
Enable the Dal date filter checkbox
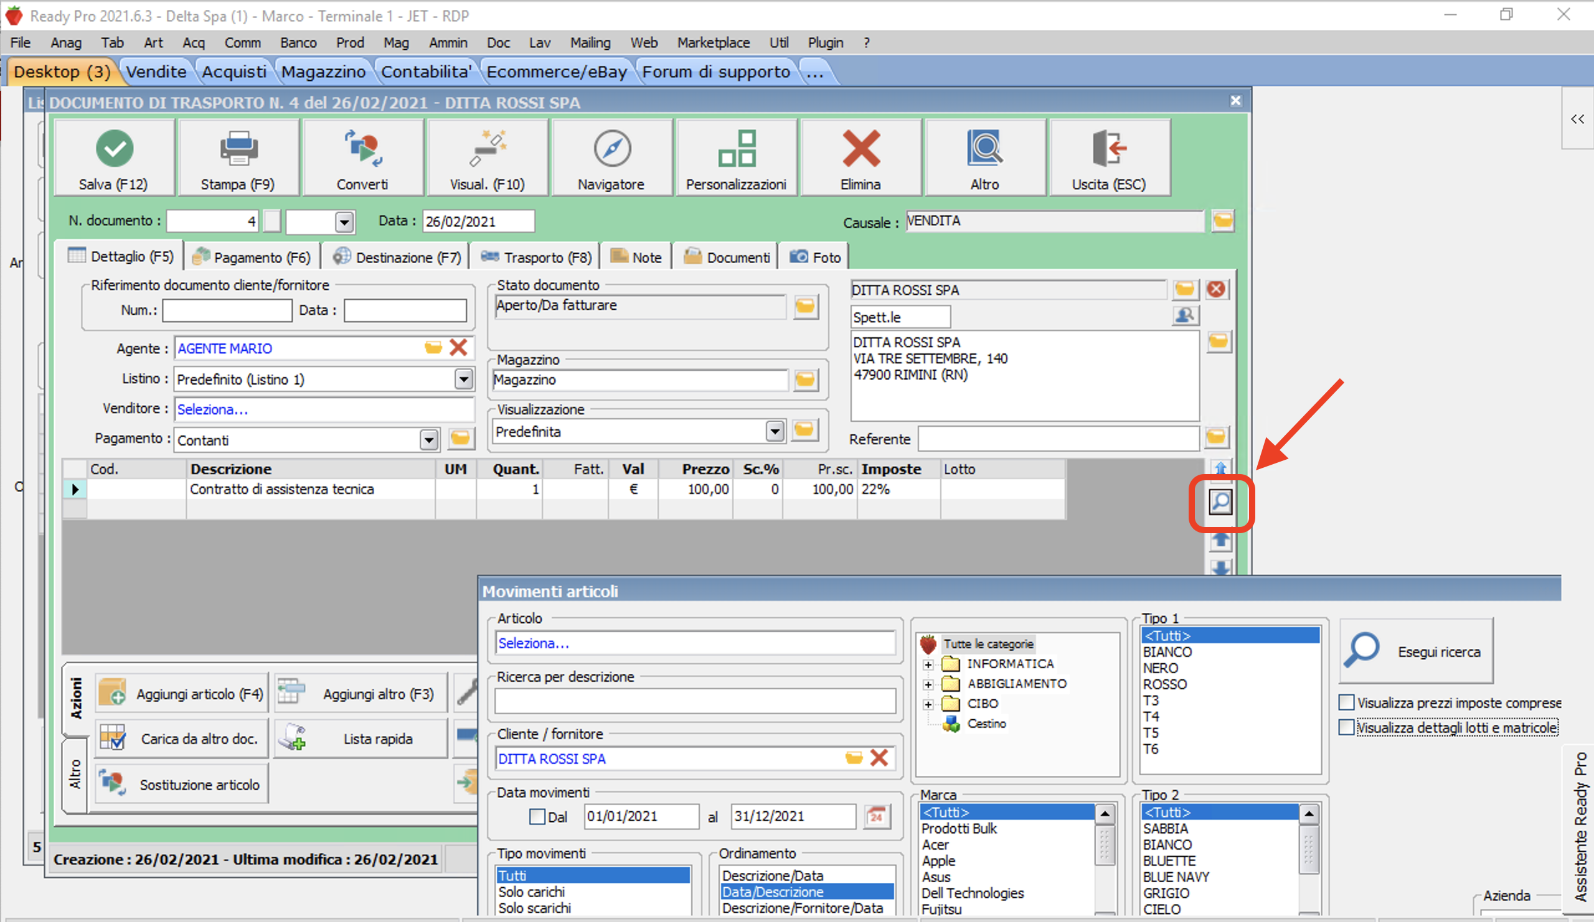click(x=537, y=816)
